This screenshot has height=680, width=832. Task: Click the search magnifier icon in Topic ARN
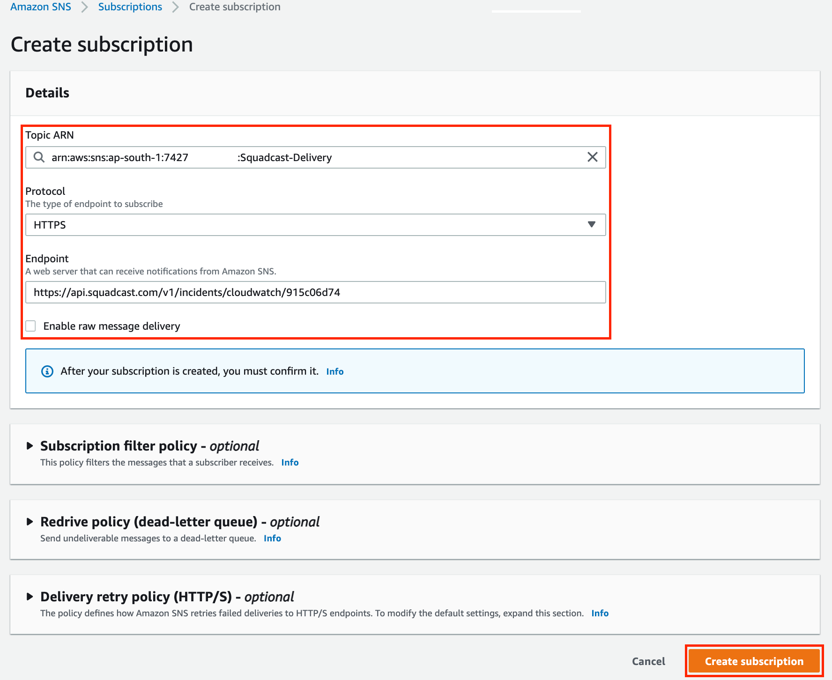click(x=39, y=157)
